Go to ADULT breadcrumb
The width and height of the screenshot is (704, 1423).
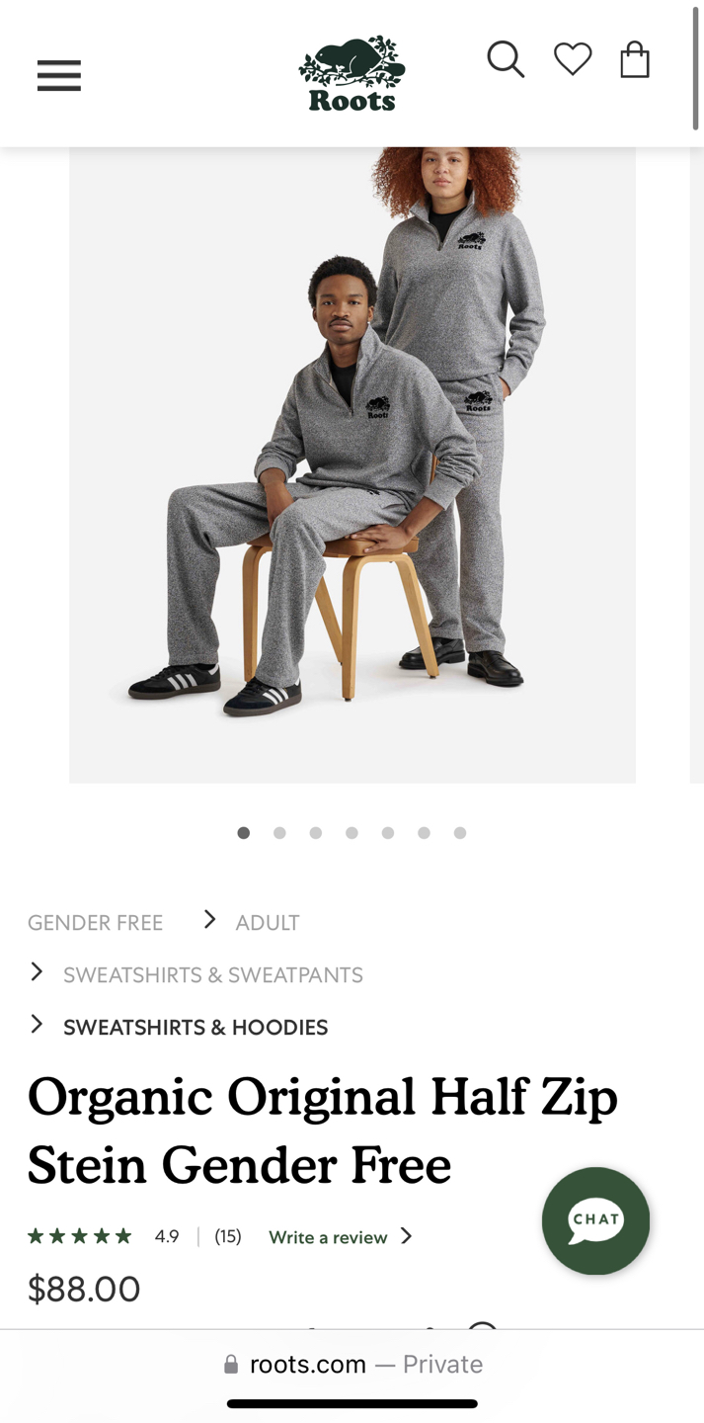coord(268,923)
